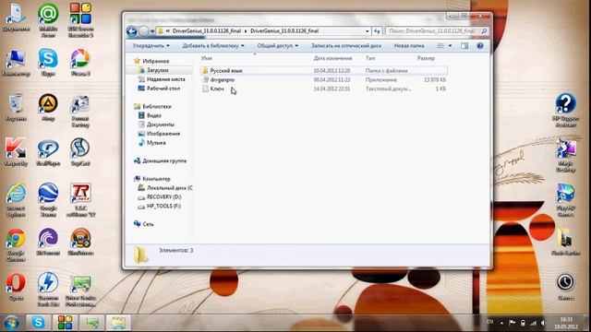Open Загрузки in the navigation pane
Viewport: 591px width, 332px height.
tap(157, 70)
